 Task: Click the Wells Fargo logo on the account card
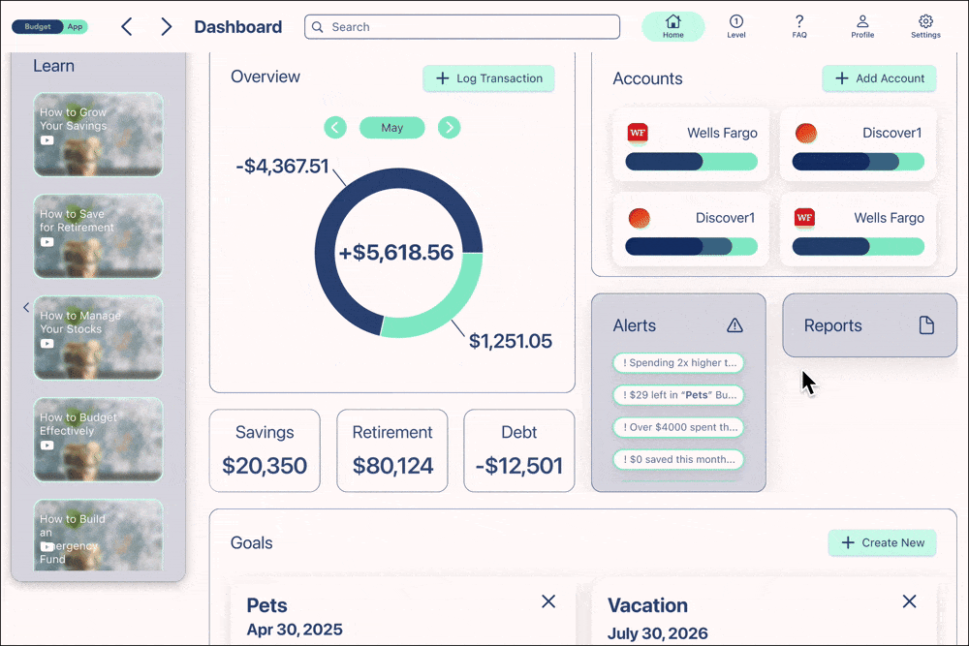click(x=638, y=132)
